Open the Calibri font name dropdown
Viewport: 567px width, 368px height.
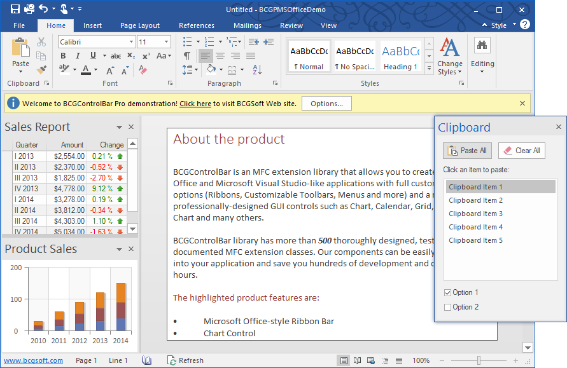[131, 42]
